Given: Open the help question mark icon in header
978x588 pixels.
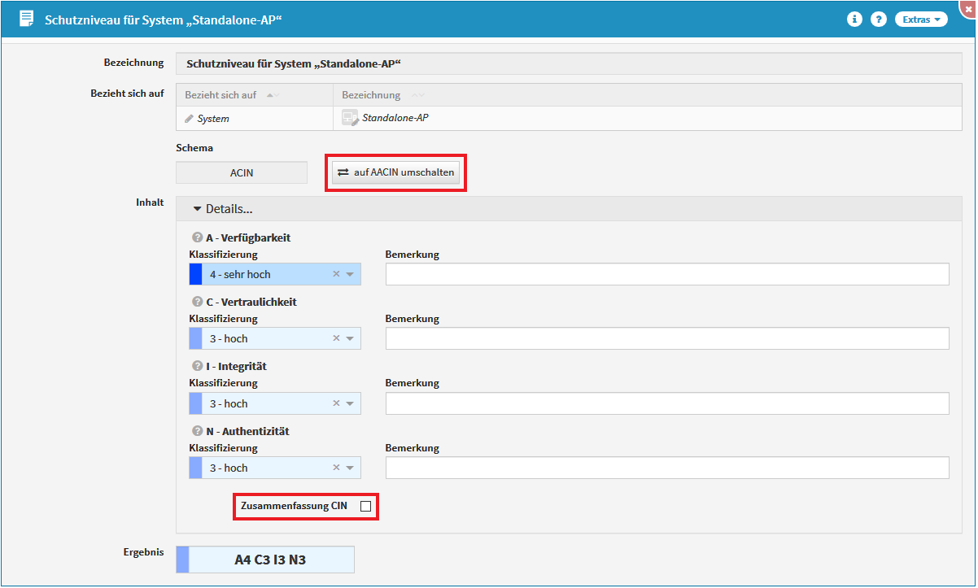Looking at the screenshot, I should click(x=879, y=20).
